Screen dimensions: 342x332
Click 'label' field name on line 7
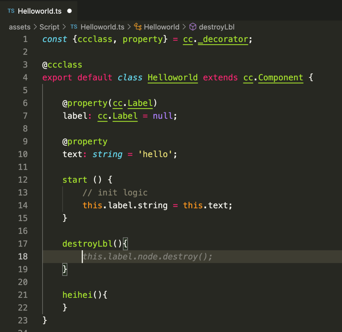75,116
